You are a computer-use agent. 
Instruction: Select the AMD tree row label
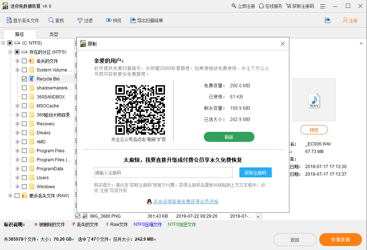point(41,142)
